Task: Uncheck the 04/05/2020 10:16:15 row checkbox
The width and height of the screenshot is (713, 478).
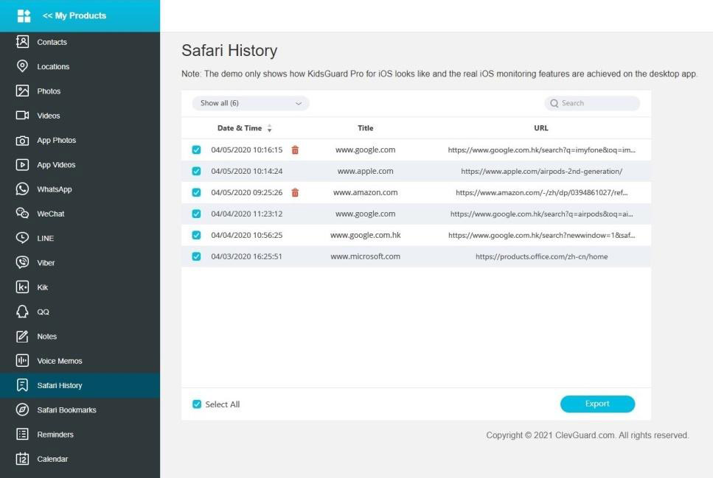Action: (196, 150)
